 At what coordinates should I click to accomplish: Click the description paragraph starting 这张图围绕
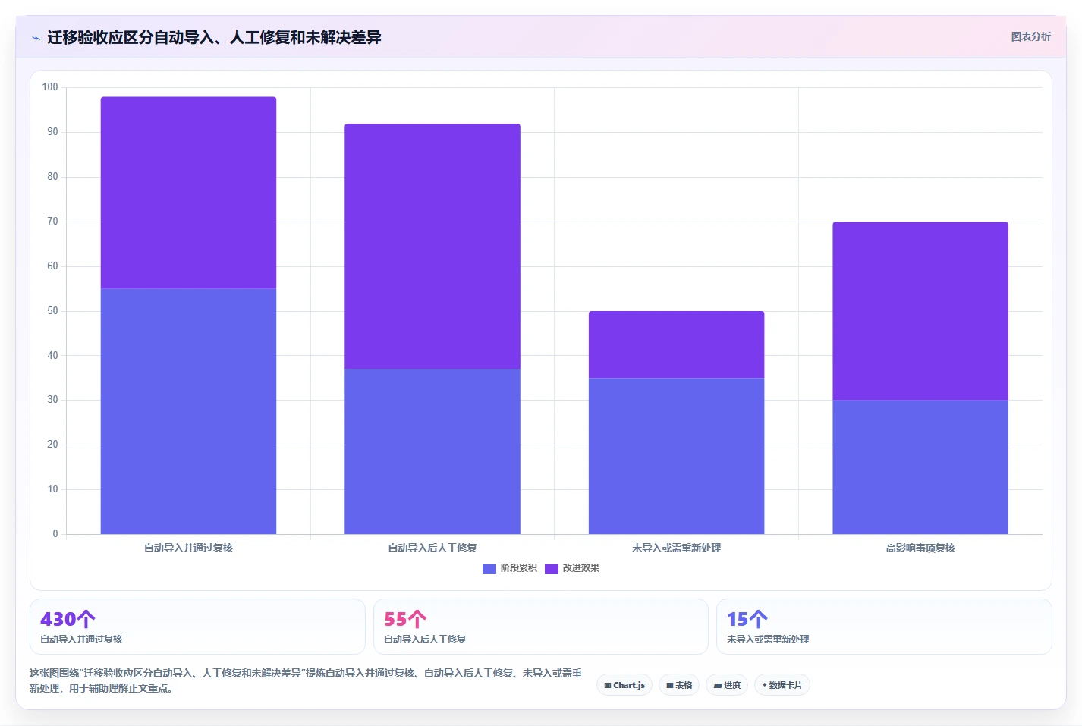coord(306,680)
